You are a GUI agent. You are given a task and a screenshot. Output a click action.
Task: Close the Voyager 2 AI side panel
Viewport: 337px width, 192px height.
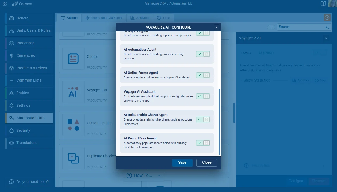click(x=326, y=38)
